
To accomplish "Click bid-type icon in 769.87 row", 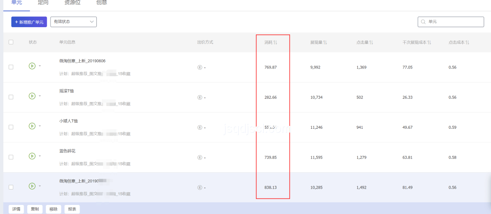I will (200, 68).
